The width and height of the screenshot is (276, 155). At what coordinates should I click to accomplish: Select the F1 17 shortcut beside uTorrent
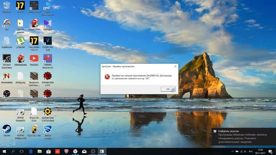(34, 43)
